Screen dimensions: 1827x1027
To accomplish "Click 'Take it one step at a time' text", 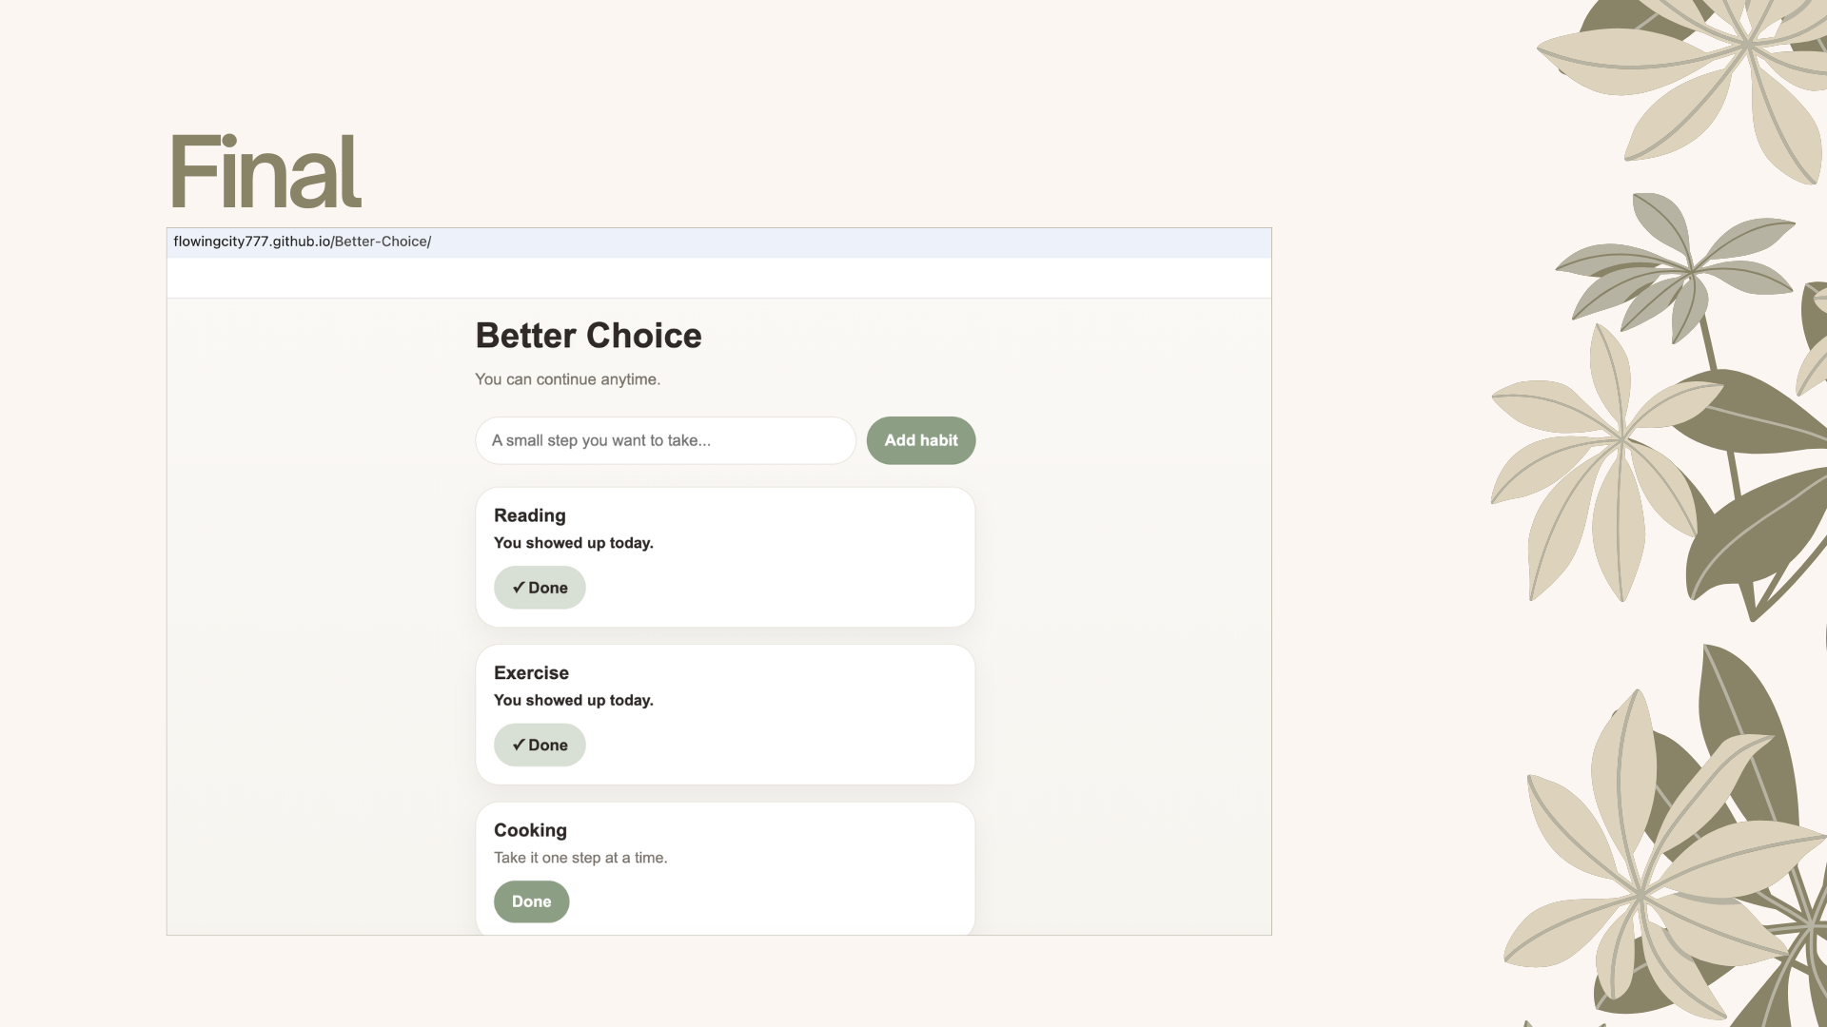I will pos(580,857).
